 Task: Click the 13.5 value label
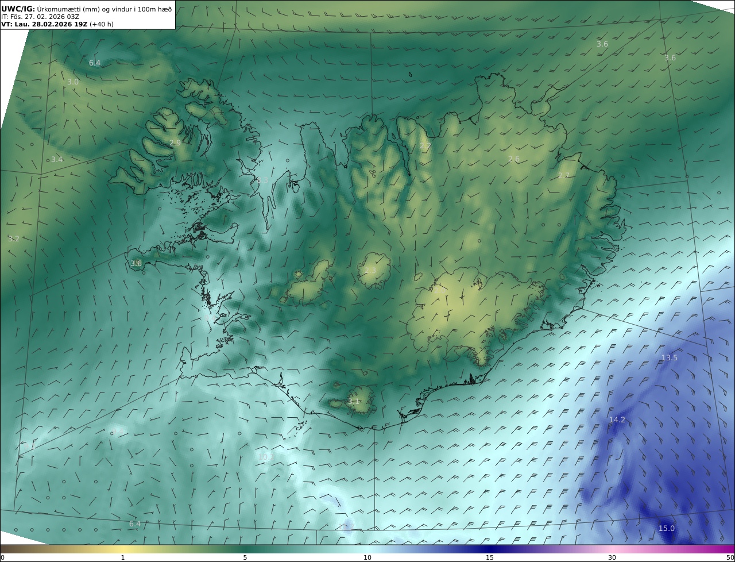(x=670, y=357)
